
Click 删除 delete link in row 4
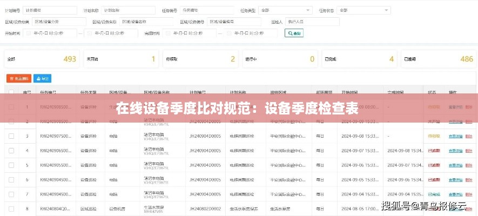click(x=469, y=151)
